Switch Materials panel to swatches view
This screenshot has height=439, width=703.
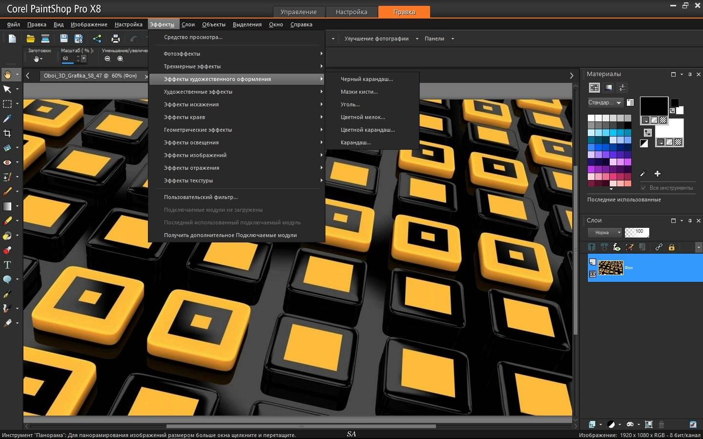click(594, 88)
